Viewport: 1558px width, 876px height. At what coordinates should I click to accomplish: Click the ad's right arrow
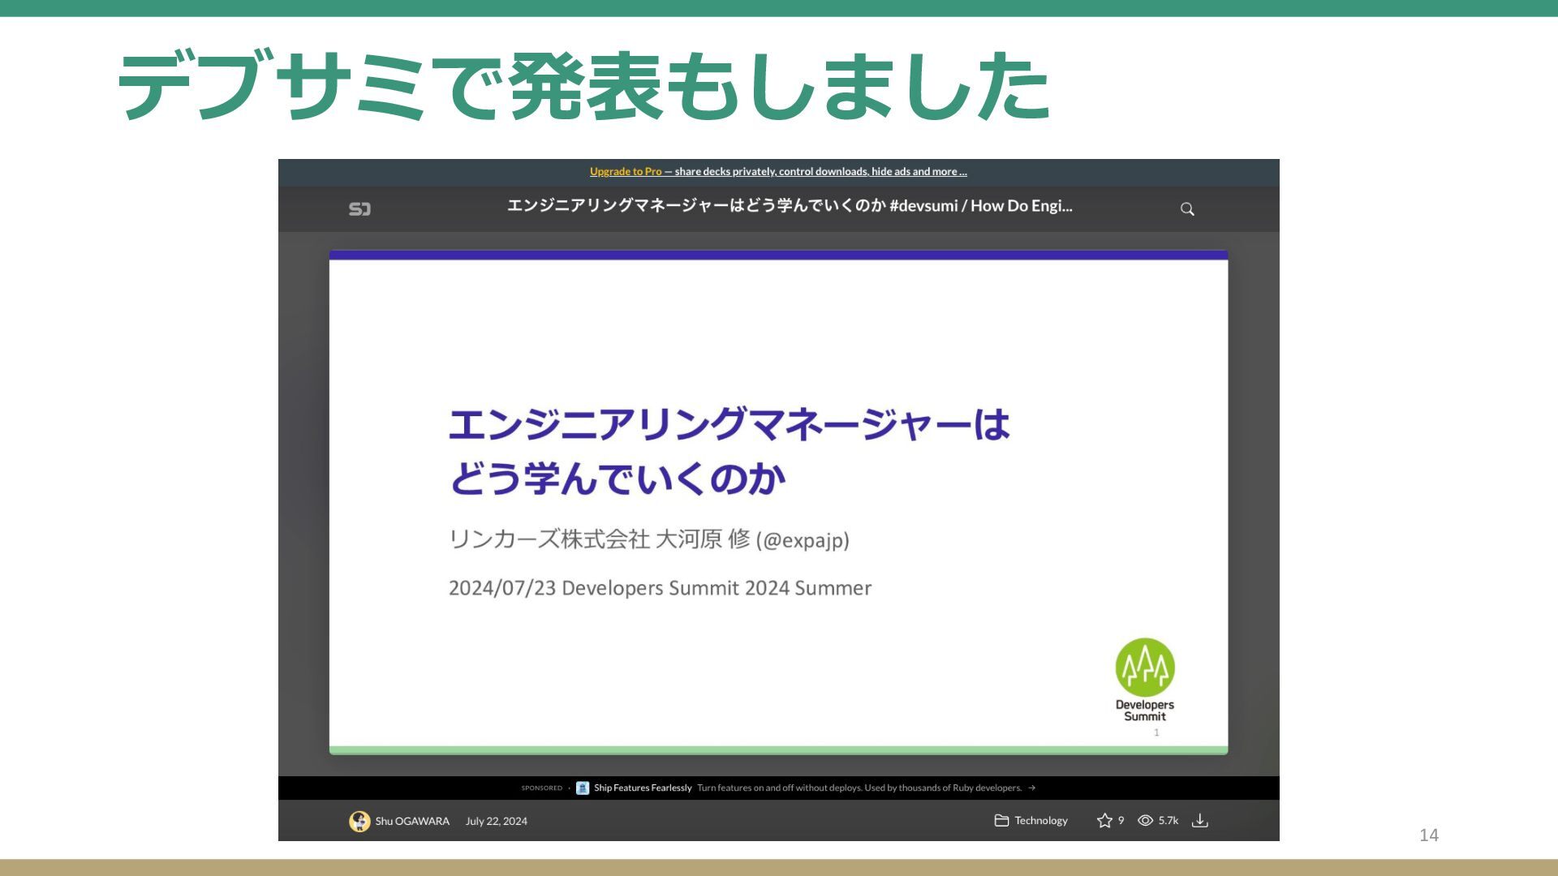coord(1032,788)
